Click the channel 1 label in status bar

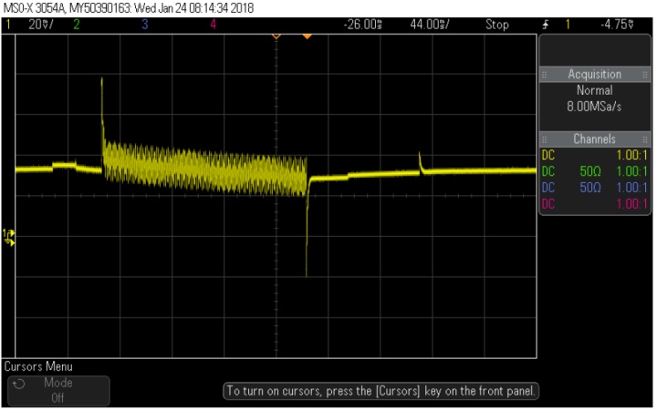pos(8,25)
